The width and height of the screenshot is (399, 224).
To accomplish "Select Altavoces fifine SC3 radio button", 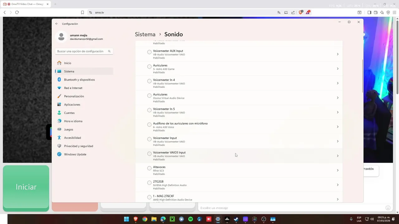I will pyautogui.click(x=149, y=168).
